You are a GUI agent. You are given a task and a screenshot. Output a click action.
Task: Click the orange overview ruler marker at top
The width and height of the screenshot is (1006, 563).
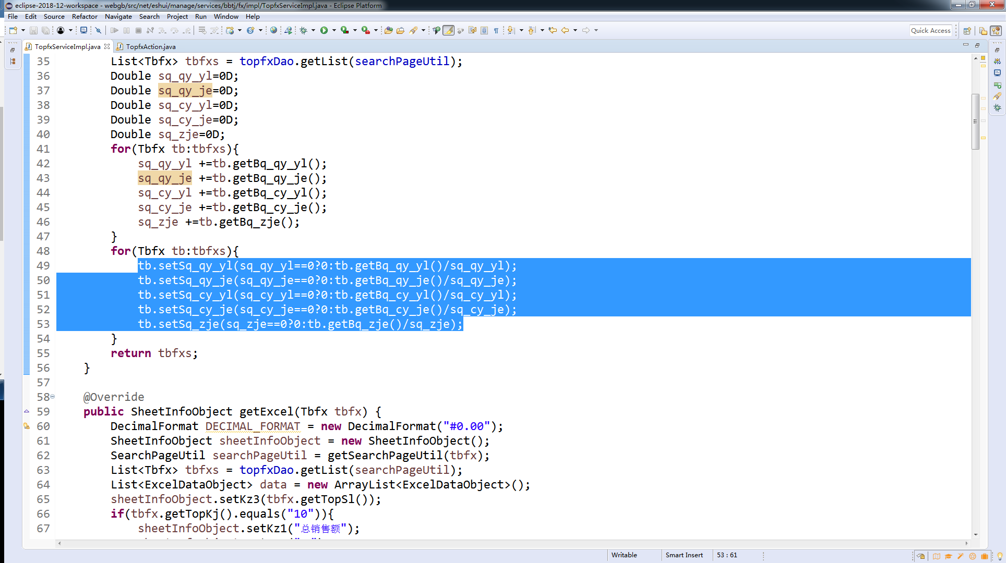coord(983,58)
